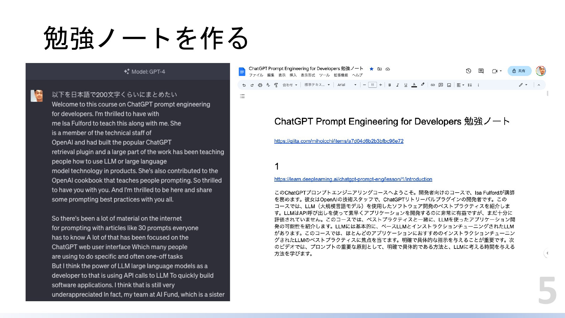Check cloud save status icon
The width and height of the screenshot is (565, 318).
[388, 69]
